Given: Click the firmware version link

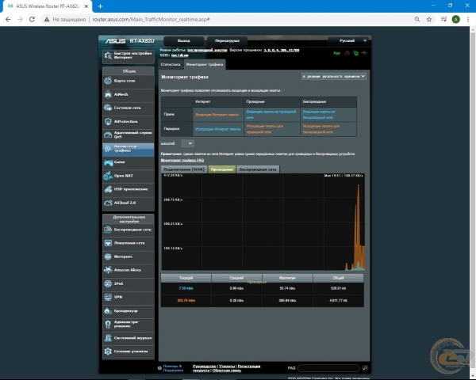Looking at the screenshot, I should click(x=282, y=50).
